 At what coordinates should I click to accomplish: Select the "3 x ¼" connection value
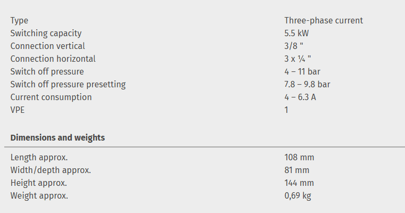tap(297, 59)
